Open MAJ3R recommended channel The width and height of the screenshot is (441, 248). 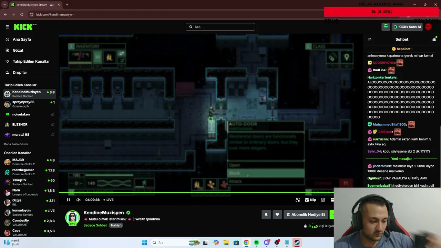click(x=29, y=162)
